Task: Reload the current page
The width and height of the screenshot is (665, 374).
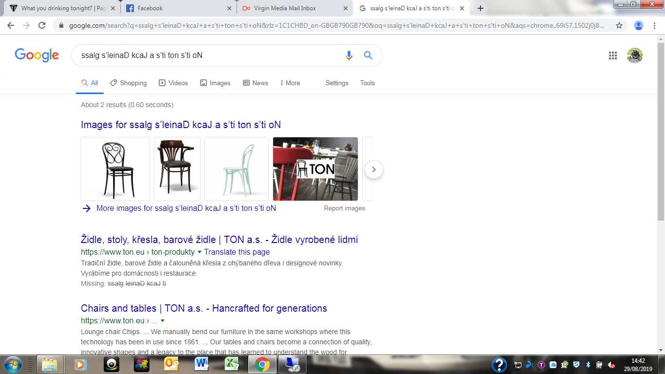Action: (42, 25)
